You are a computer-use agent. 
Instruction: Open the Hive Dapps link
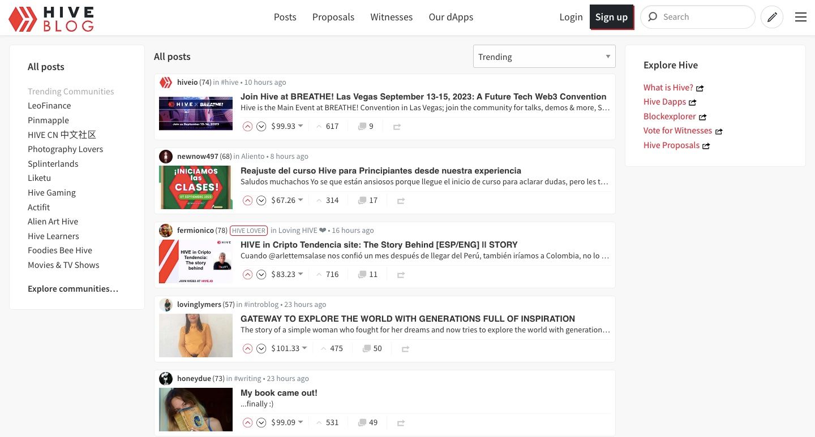tap(670, 102)
